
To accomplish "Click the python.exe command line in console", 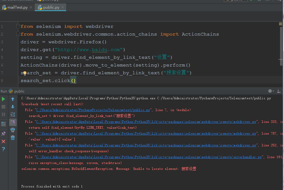I will 146,98.
